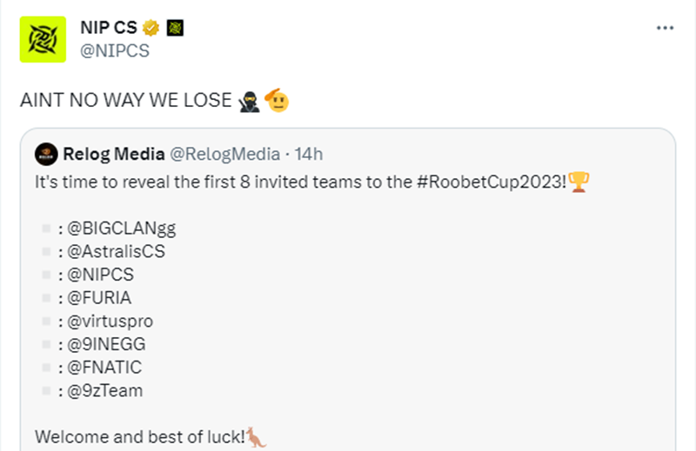Open the @FURIA mention

click(x=99, y=298)
